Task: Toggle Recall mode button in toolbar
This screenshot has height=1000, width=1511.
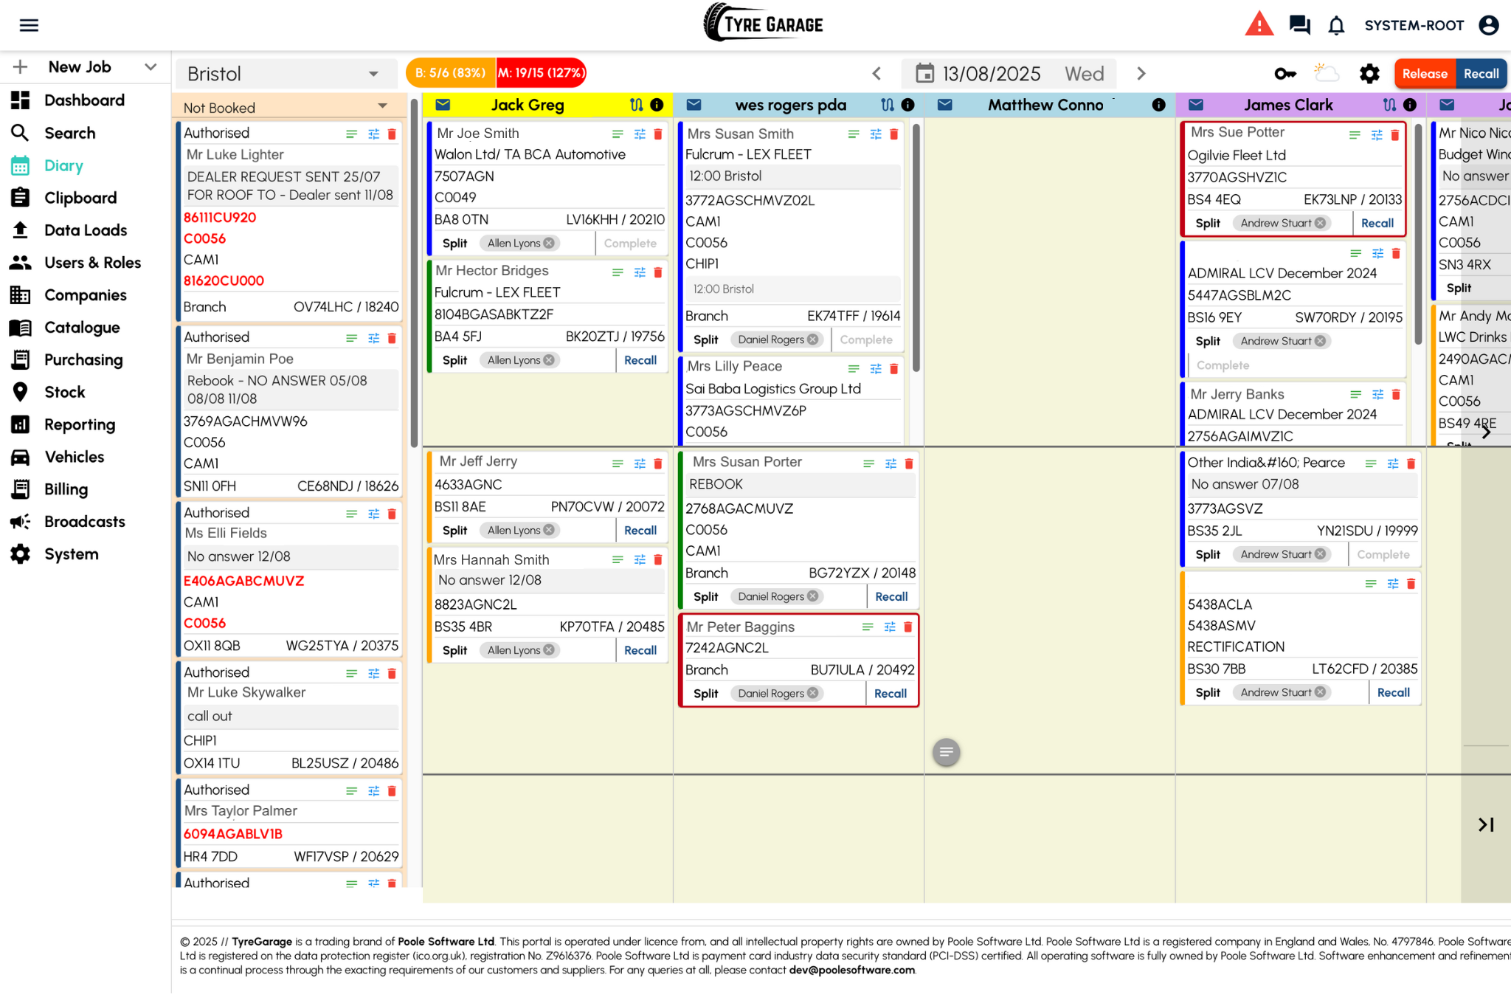Action: (1481, 74)
